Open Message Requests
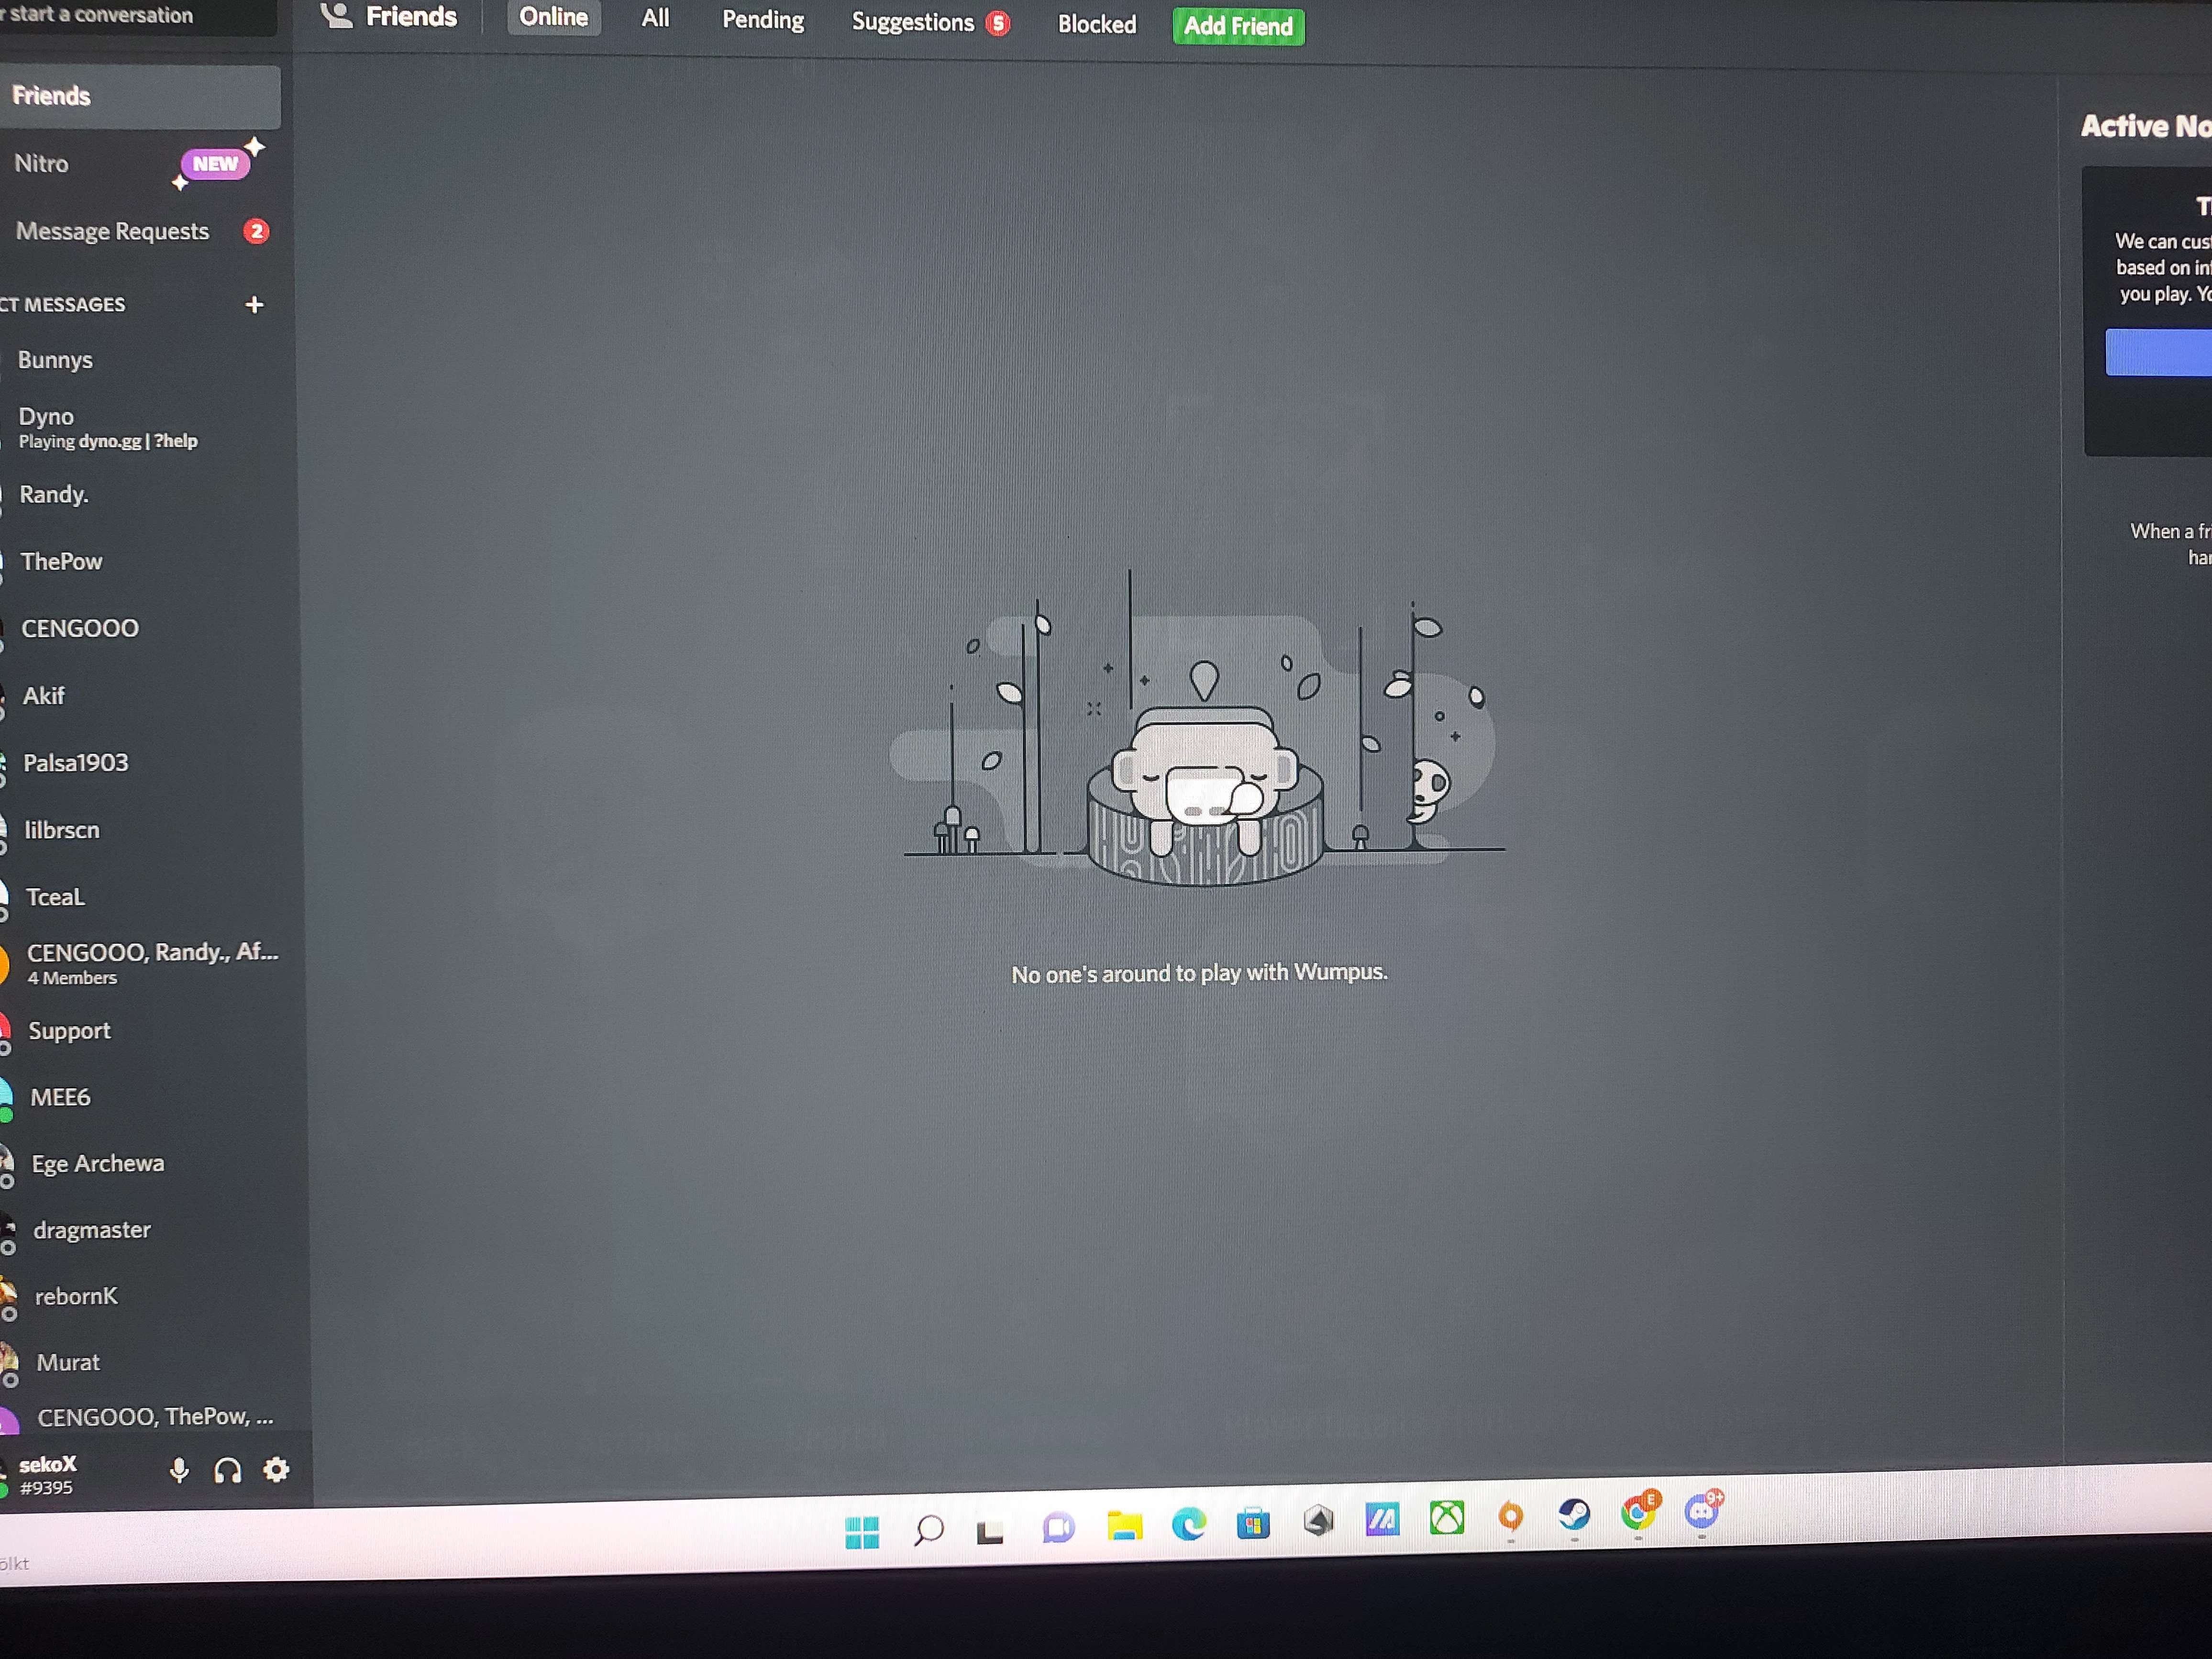This screenshot has width=2212, height=1659. 113,231
